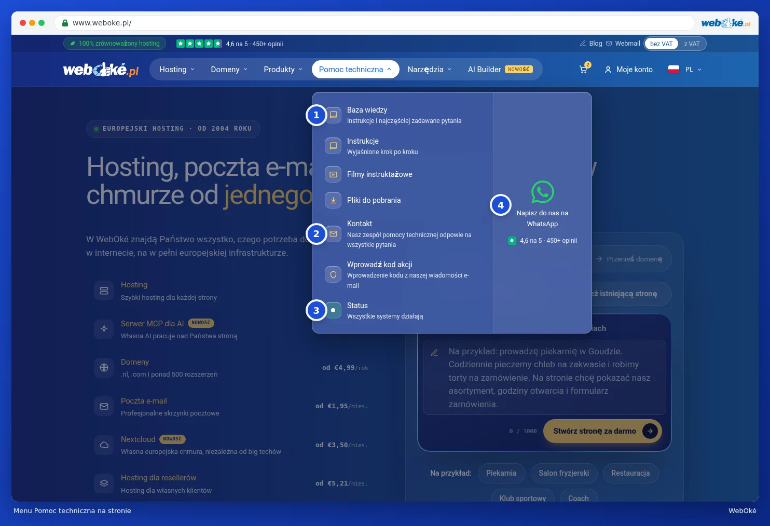Click the Hosting dla resellerów layers icon

point(104,483)
